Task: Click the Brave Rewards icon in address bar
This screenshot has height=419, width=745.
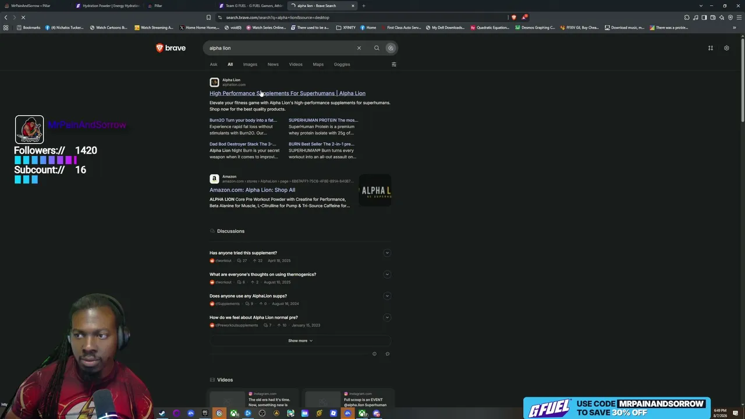Action: point(524,17)
